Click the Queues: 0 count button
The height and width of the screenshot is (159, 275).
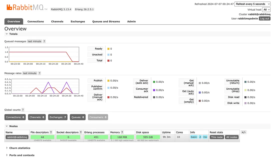(x=78, y=117)
